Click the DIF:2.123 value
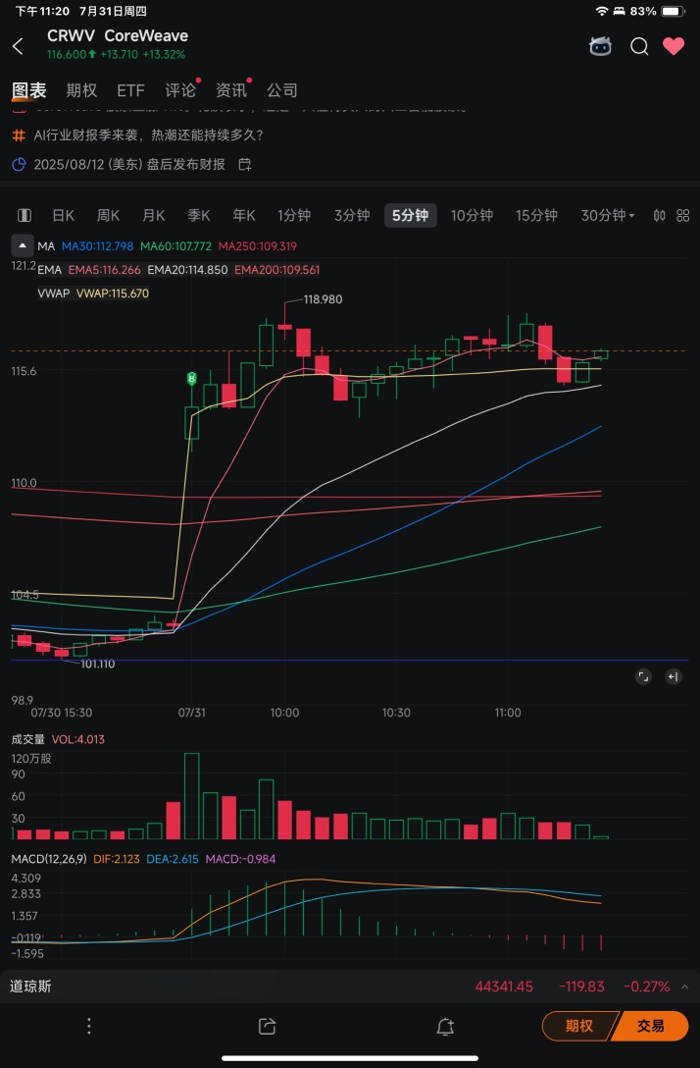Screen dimensions: 700x1068 [117, 859]
